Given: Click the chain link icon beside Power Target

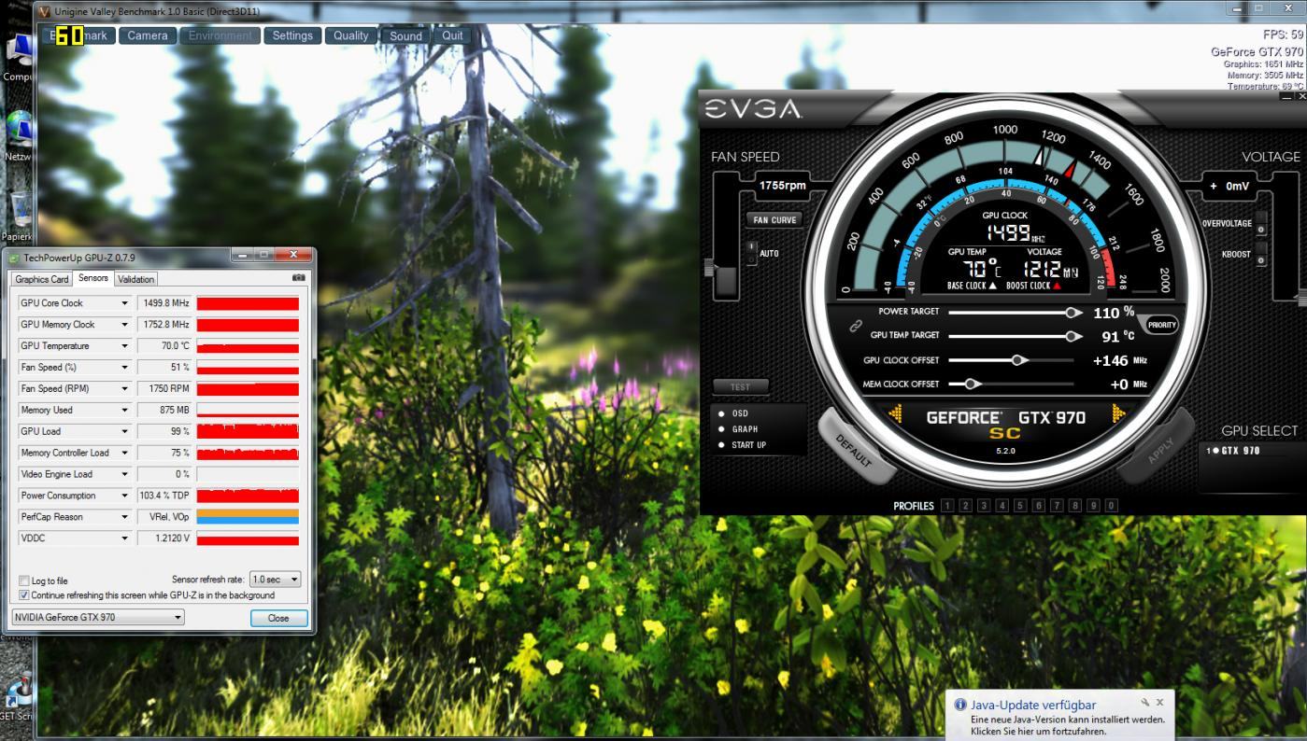Looking at the screenshot, I should [855, 327].
